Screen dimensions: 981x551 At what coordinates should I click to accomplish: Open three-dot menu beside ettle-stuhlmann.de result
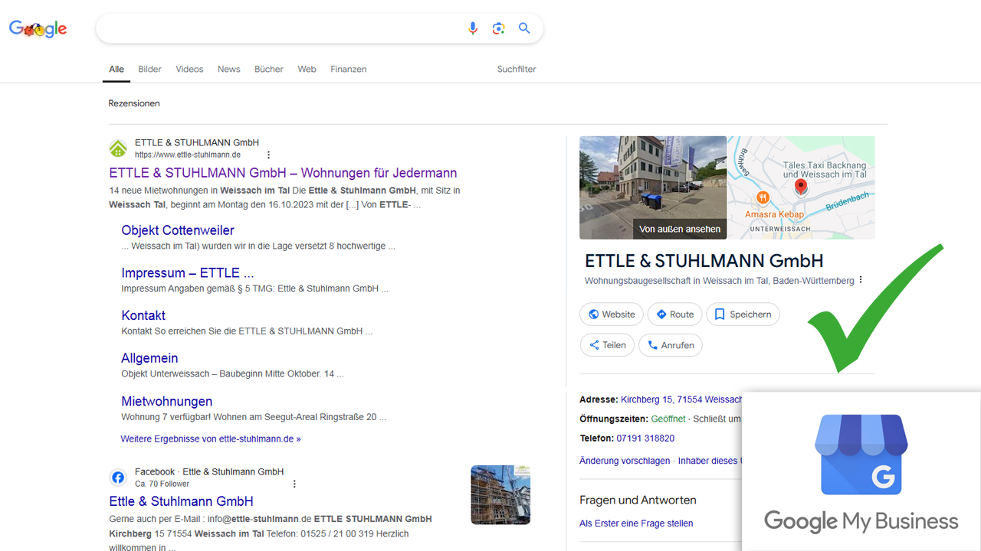[x=268, y=155]
